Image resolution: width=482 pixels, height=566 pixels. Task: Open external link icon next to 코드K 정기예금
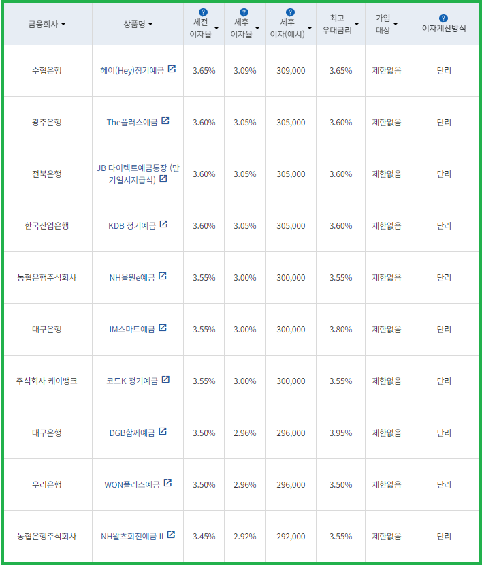(165, 380)
